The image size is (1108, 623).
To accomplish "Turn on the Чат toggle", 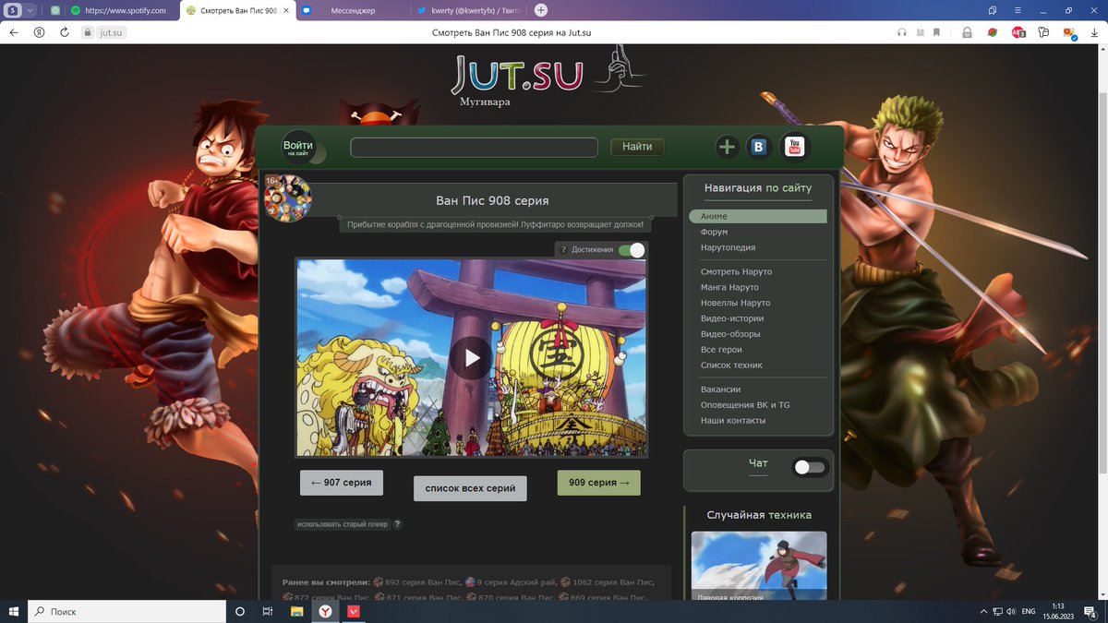I will click(810, 467).
